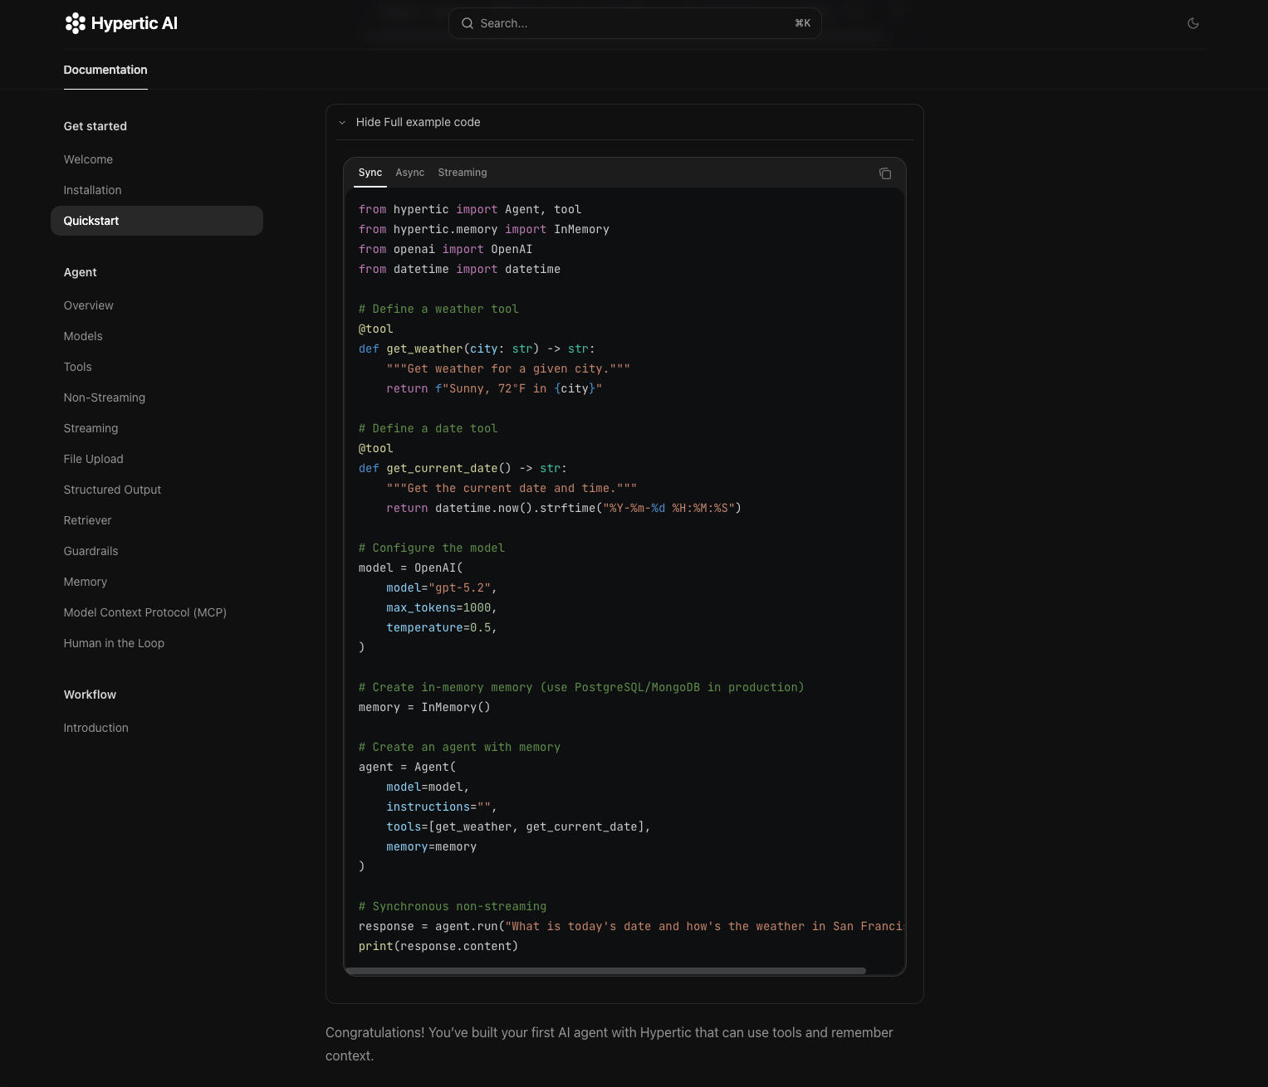The image size is (1268, 1087).
Task: Open the Quickstart sidebar entry
Action: pos(91,221)
